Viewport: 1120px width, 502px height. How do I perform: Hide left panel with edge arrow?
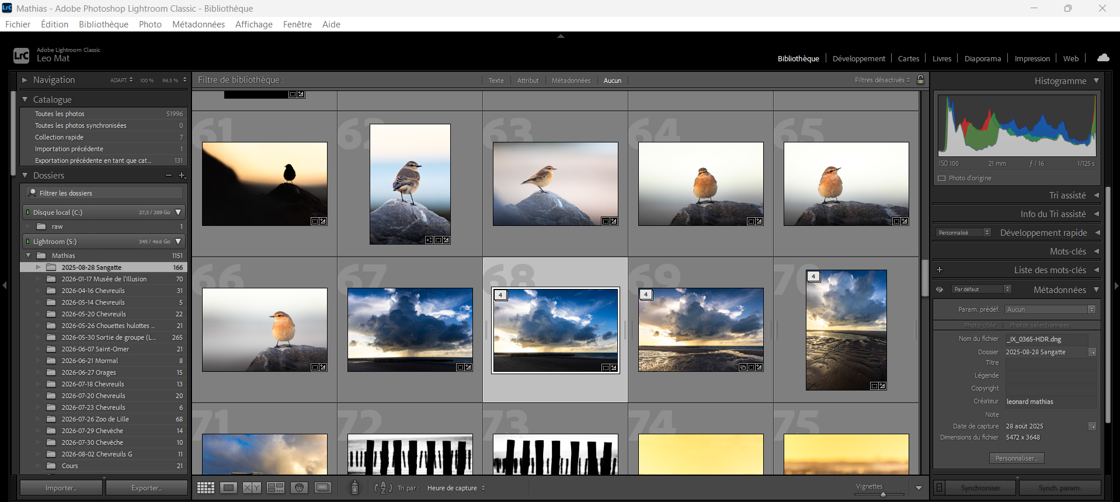(x=4, y=285)
